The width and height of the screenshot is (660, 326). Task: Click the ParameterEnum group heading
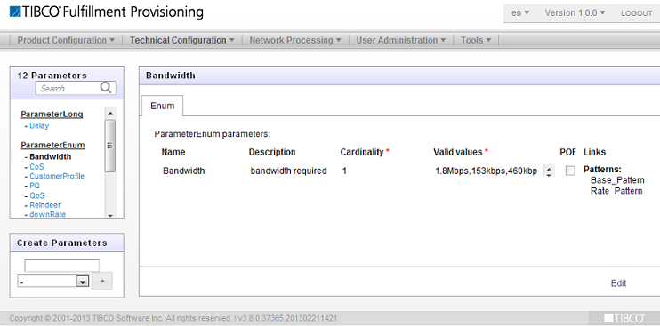pos(52,146)
